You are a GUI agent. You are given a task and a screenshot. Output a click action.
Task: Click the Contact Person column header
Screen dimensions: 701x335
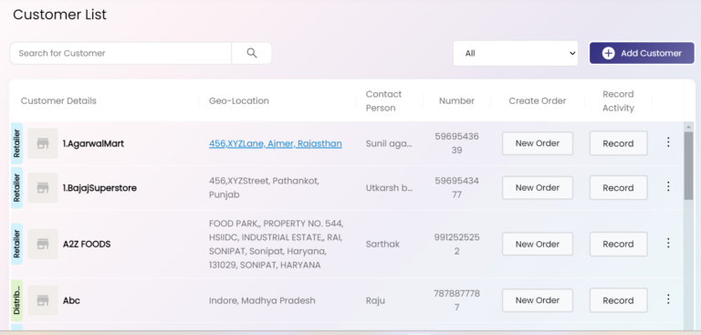pyautogui.click(x=383, y=101)
